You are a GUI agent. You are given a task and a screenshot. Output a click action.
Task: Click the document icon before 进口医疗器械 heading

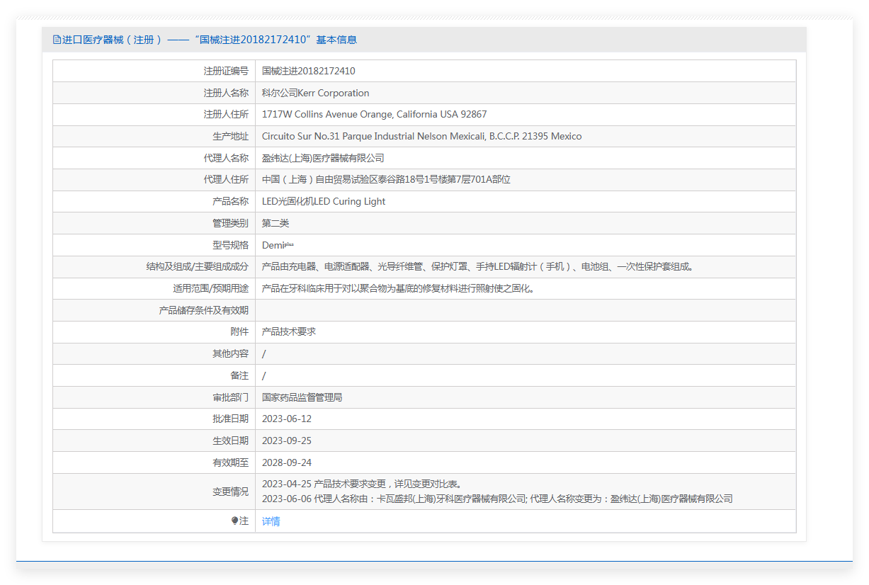pos(57,40)
